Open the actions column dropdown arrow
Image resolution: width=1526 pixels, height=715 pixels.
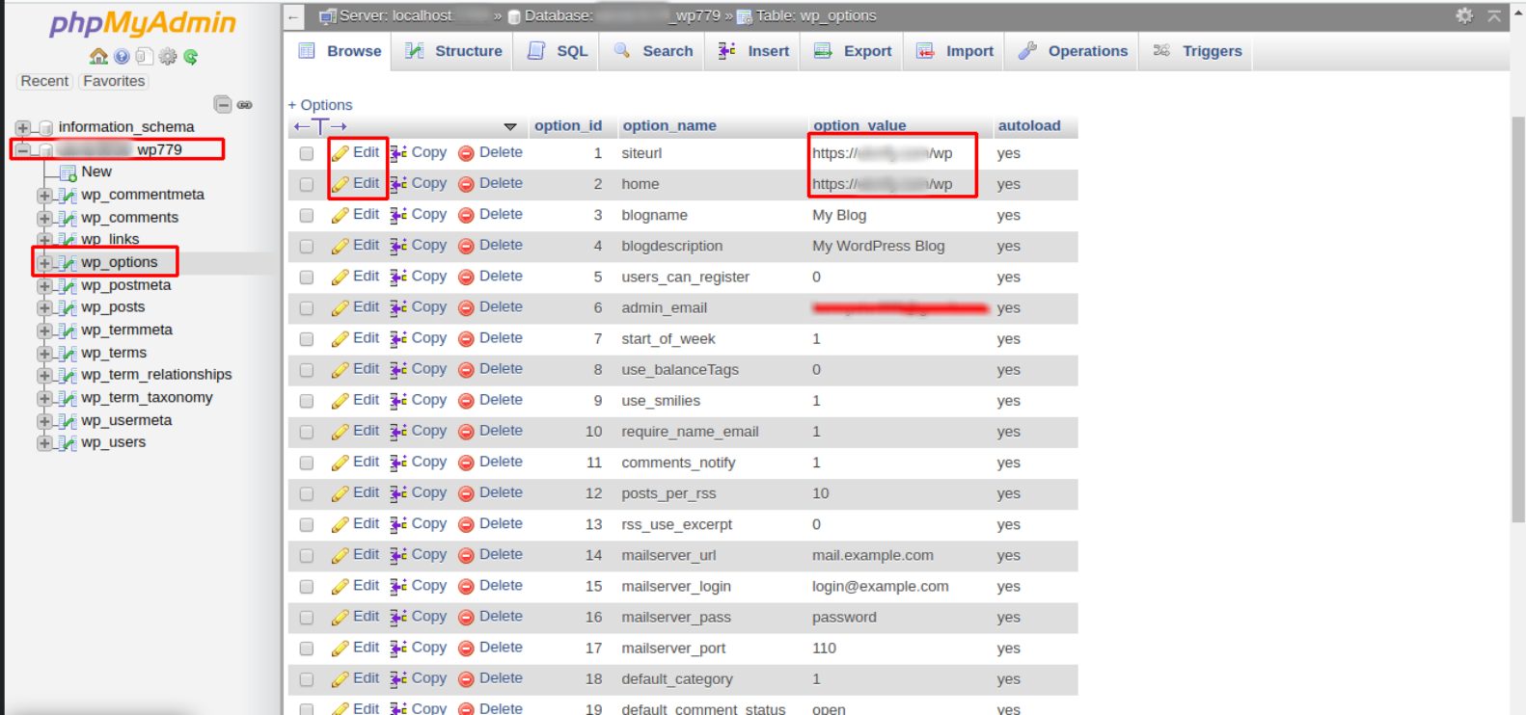[x=510, y=126]
